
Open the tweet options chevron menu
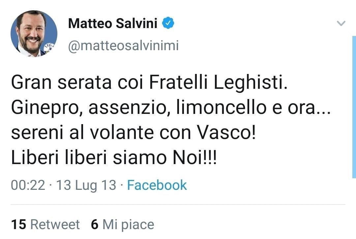click(x=341, y=23)
